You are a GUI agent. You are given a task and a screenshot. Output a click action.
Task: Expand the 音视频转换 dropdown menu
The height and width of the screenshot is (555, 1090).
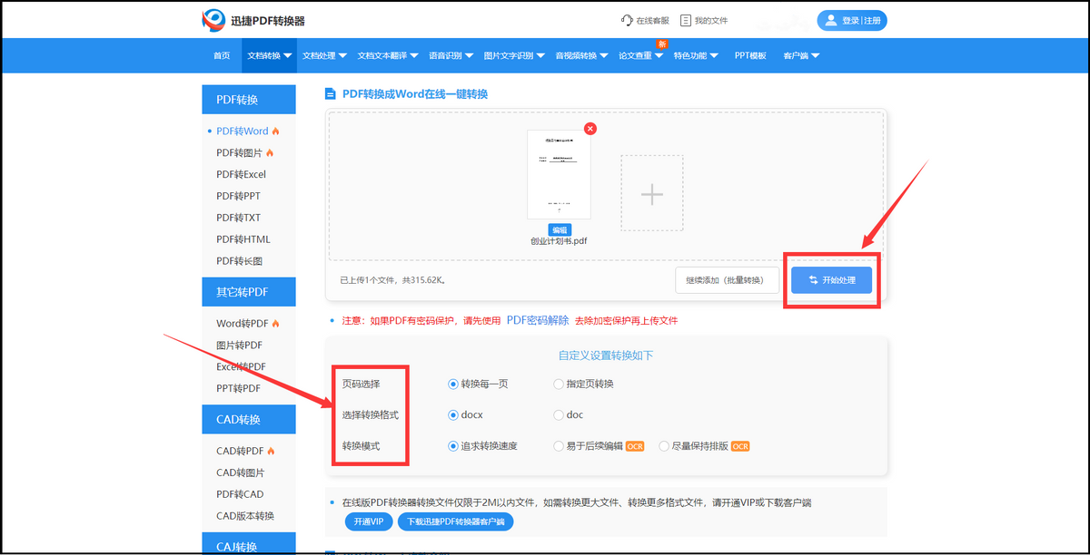(x=581, y=55)
